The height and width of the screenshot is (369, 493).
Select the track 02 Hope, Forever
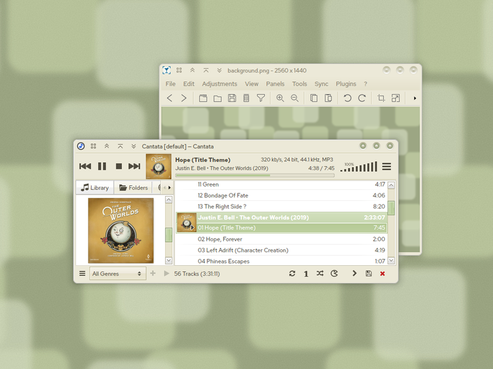tap(281, 239)
